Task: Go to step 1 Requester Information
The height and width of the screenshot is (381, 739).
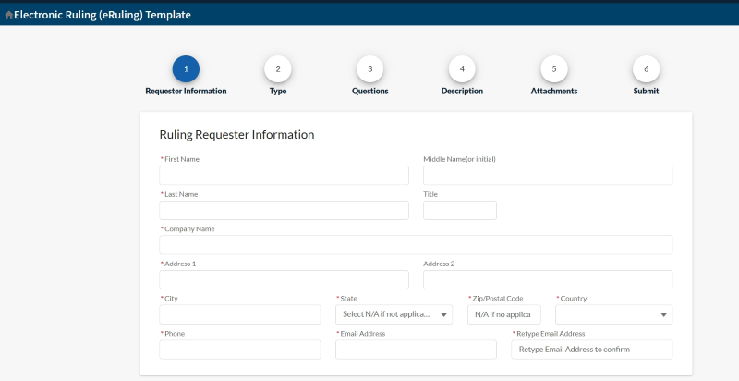Action: [x=186, y=69]
